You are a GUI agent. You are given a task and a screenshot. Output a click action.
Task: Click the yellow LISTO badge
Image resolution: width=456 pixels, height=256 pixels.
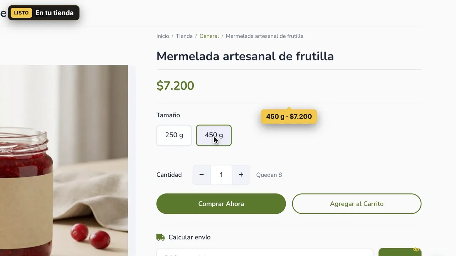point(21,13)
